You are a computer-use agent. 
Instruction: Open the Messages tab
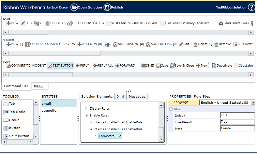tap(137, 97)
